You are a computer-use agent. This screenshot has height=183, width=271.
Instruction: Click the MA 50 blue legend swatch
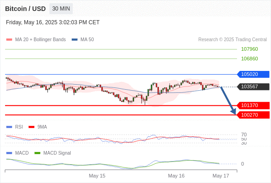(x=75, y=40)
